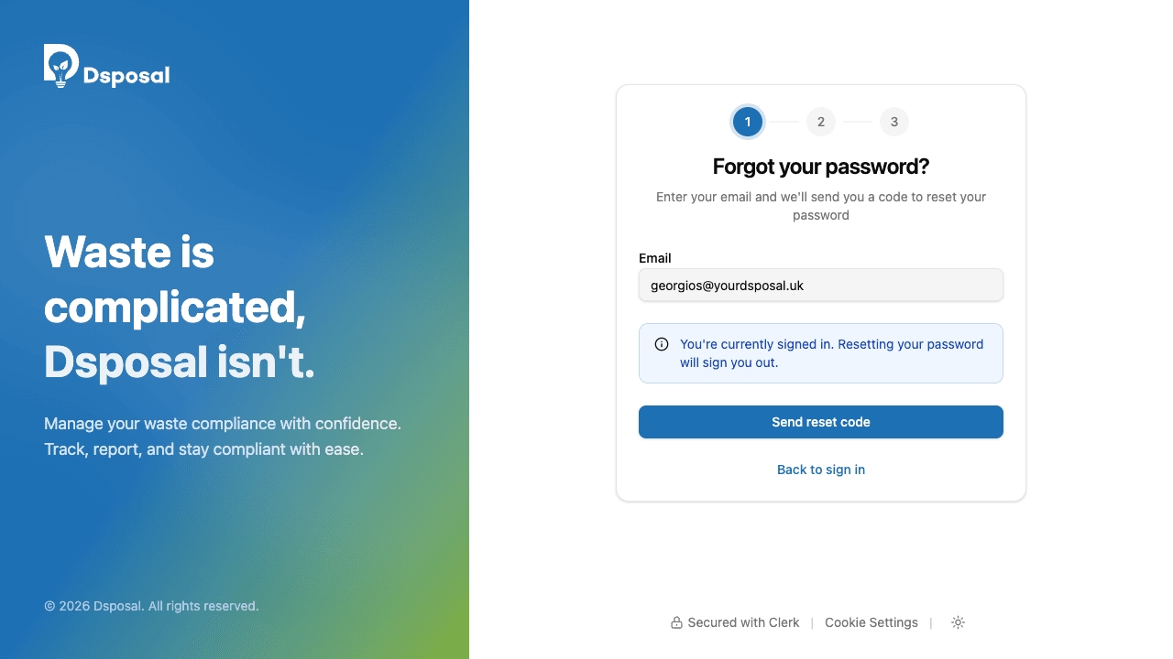Click the signing out warning message text
This screenshot has height=659, width=1173.
click(829, 353)
